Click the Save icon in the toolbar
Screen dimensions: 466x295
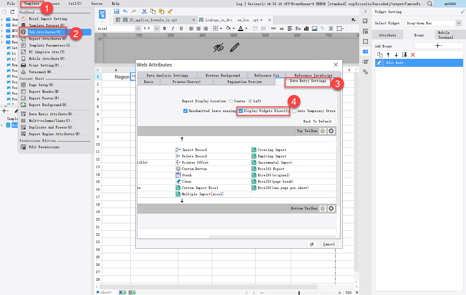pos(117,11)
